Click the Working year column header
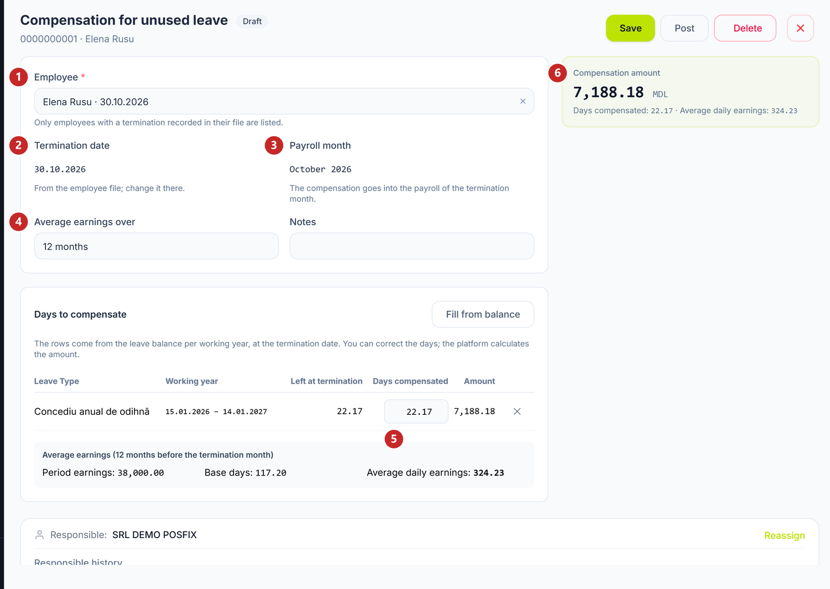The height and width of the screenshot is (589, 830). point(191,381)
